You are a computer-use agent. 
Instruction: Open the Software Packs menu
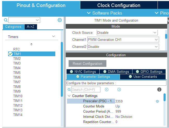[105, 13]
